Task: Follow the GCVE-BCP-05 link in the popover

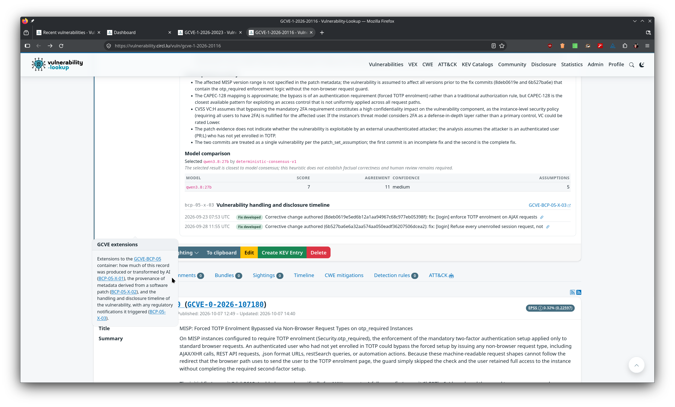Action: pyautogui.click(x=147, y=259)
